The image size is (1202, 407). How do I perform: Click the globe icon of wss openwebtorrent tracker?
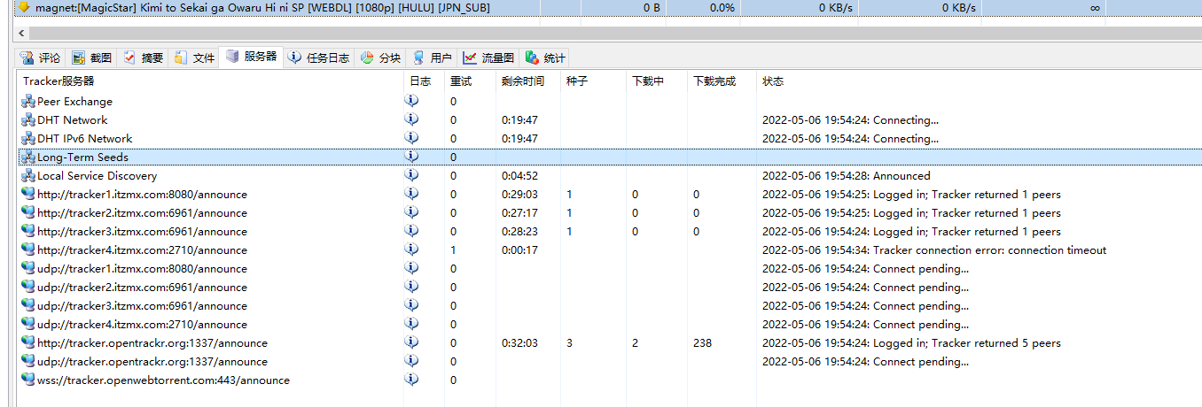(x=28, y=380)
